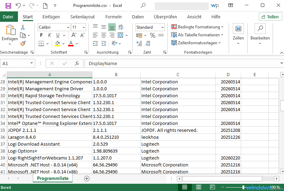
Task: Click vertical scrollbar down arrow
Action: pos(282,171)
